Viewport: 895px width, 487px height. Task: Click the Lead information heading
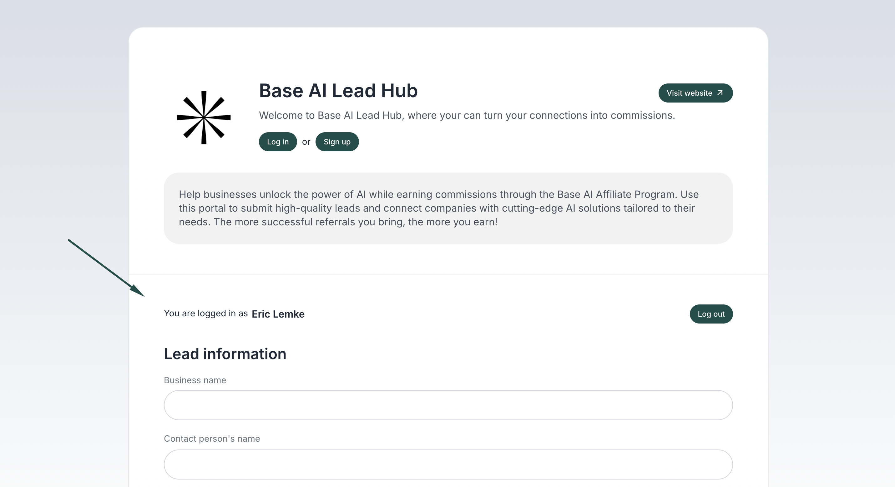[225, 354]
